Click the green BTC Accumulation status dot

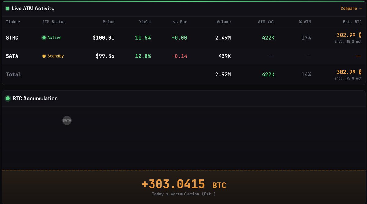(x=7, y=98)
